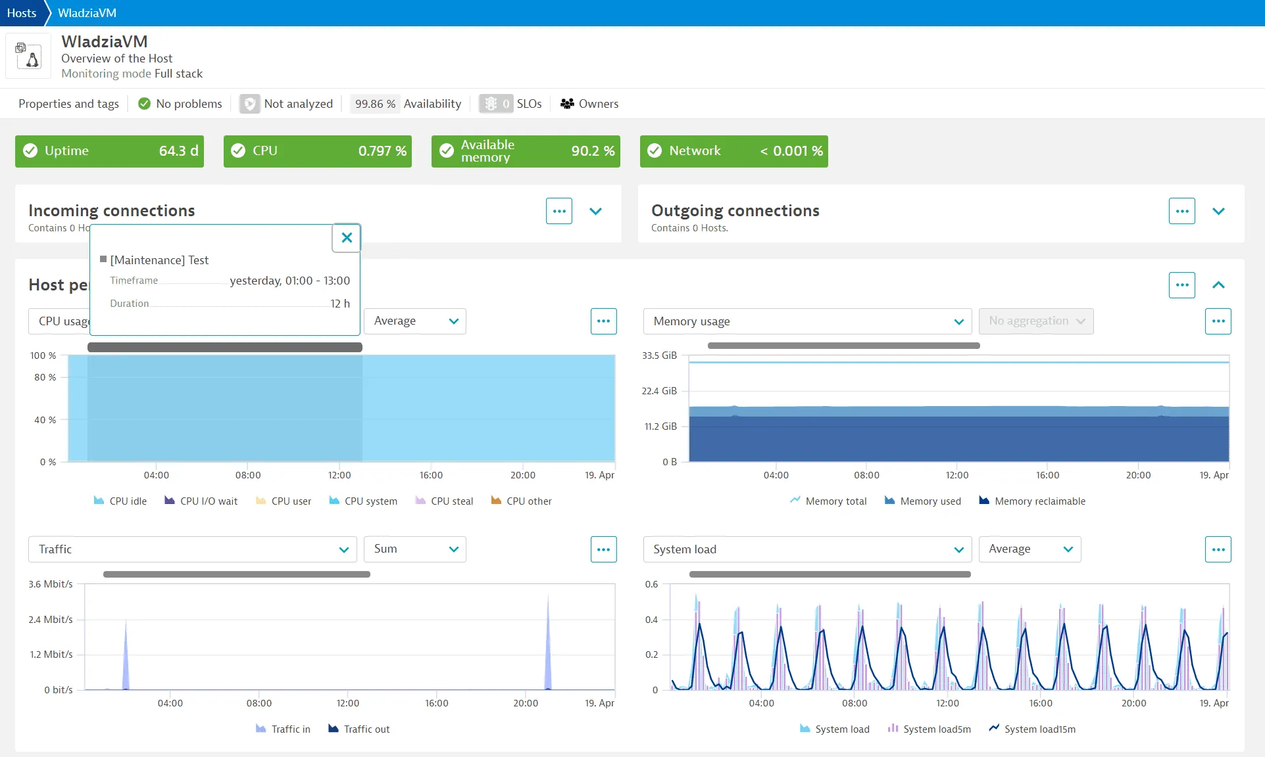Click maintenance bar above System load chart
Image resolution: width=1265 pixels, height=757 pixels.
[x=830, y=574]
